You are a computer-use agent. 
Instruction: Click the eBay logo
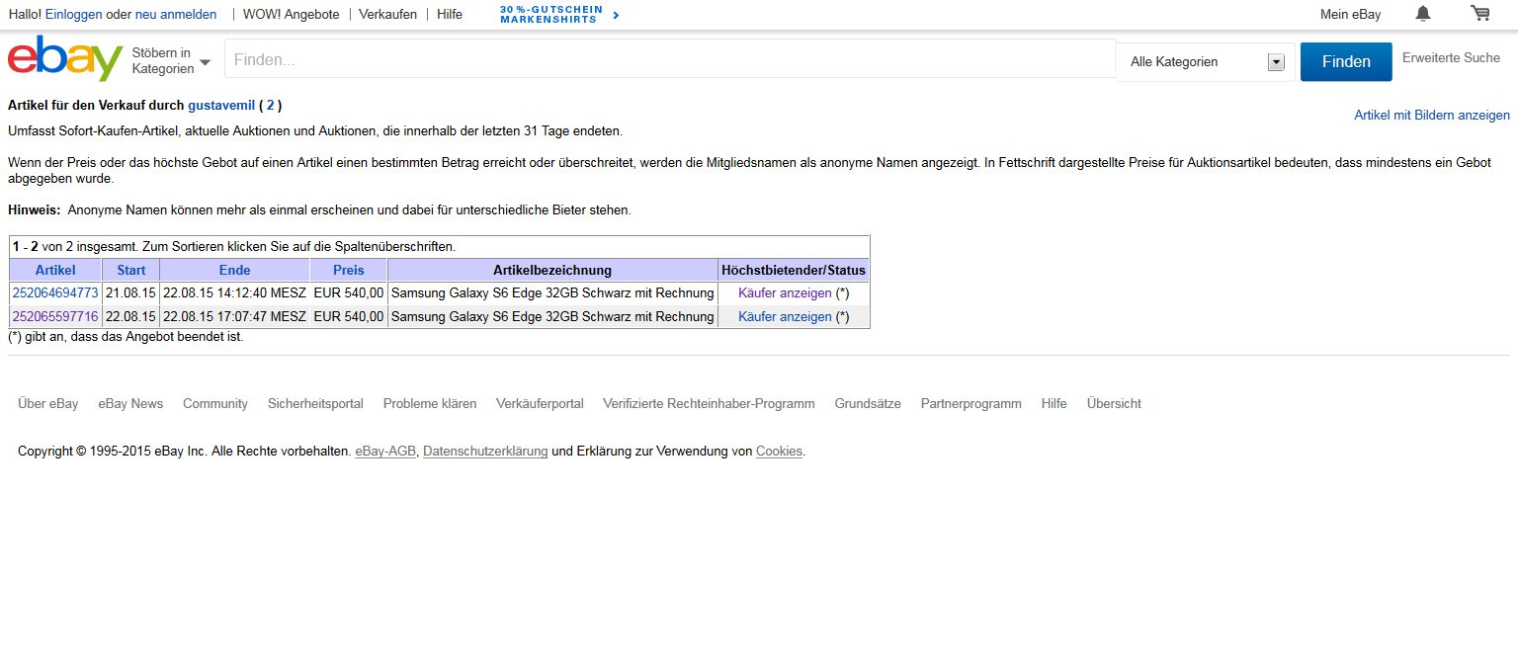pyautogui.click(x=65, y=58)
